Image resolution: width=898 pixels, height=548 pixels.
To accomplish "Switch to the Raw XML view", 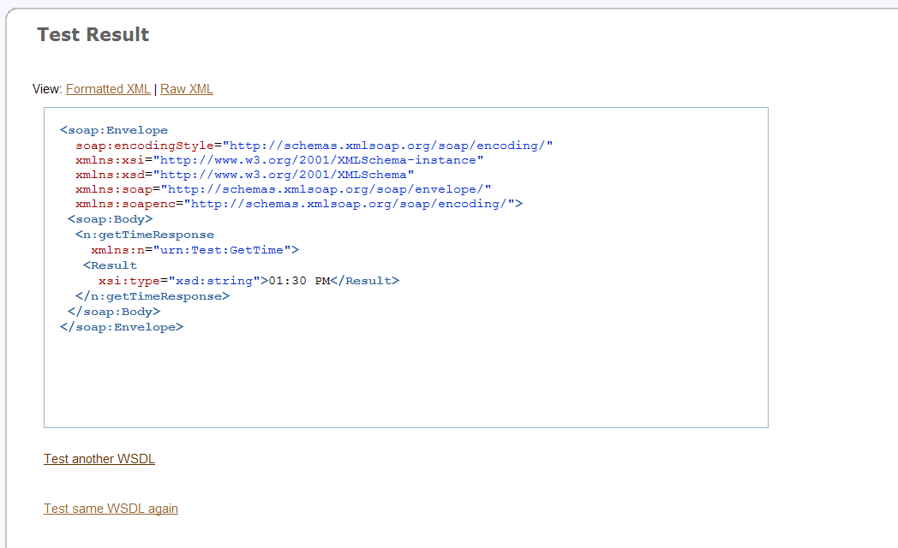I will [186, 89].
